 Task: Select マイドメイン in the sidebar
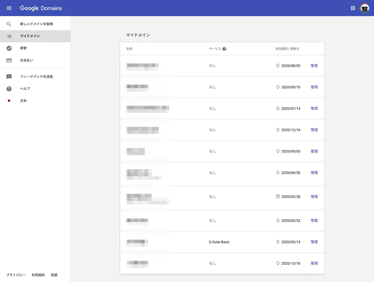[30, 36]
